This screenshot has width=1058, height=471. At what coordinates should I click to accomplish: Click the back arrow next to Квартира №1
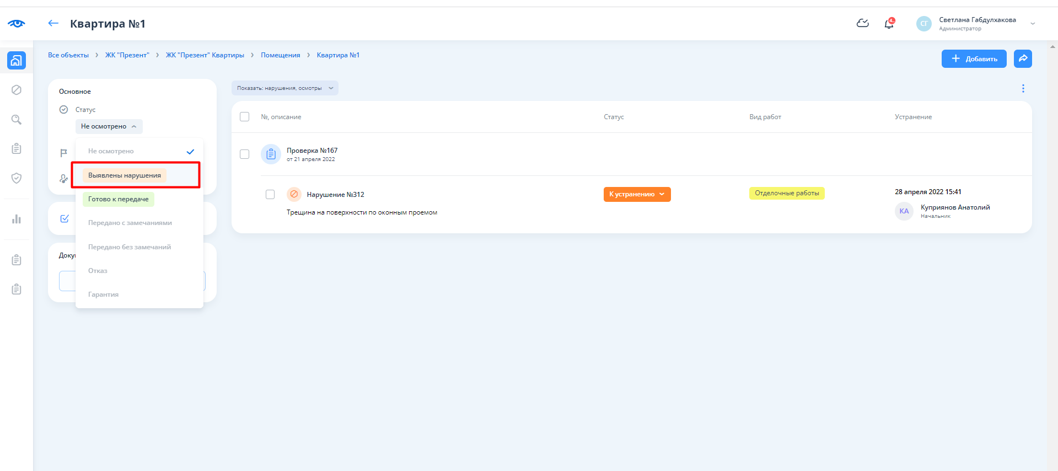(x=53, y=23)
